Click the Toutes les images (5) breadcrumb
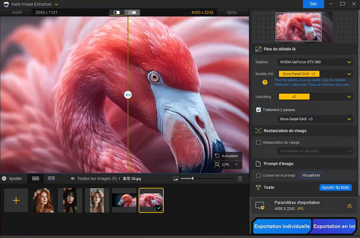This screenshot has width=360, height=238. pos(97,178)
